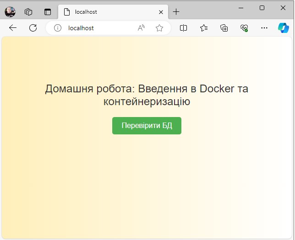Open a new tab with plus button

point(176,12)
